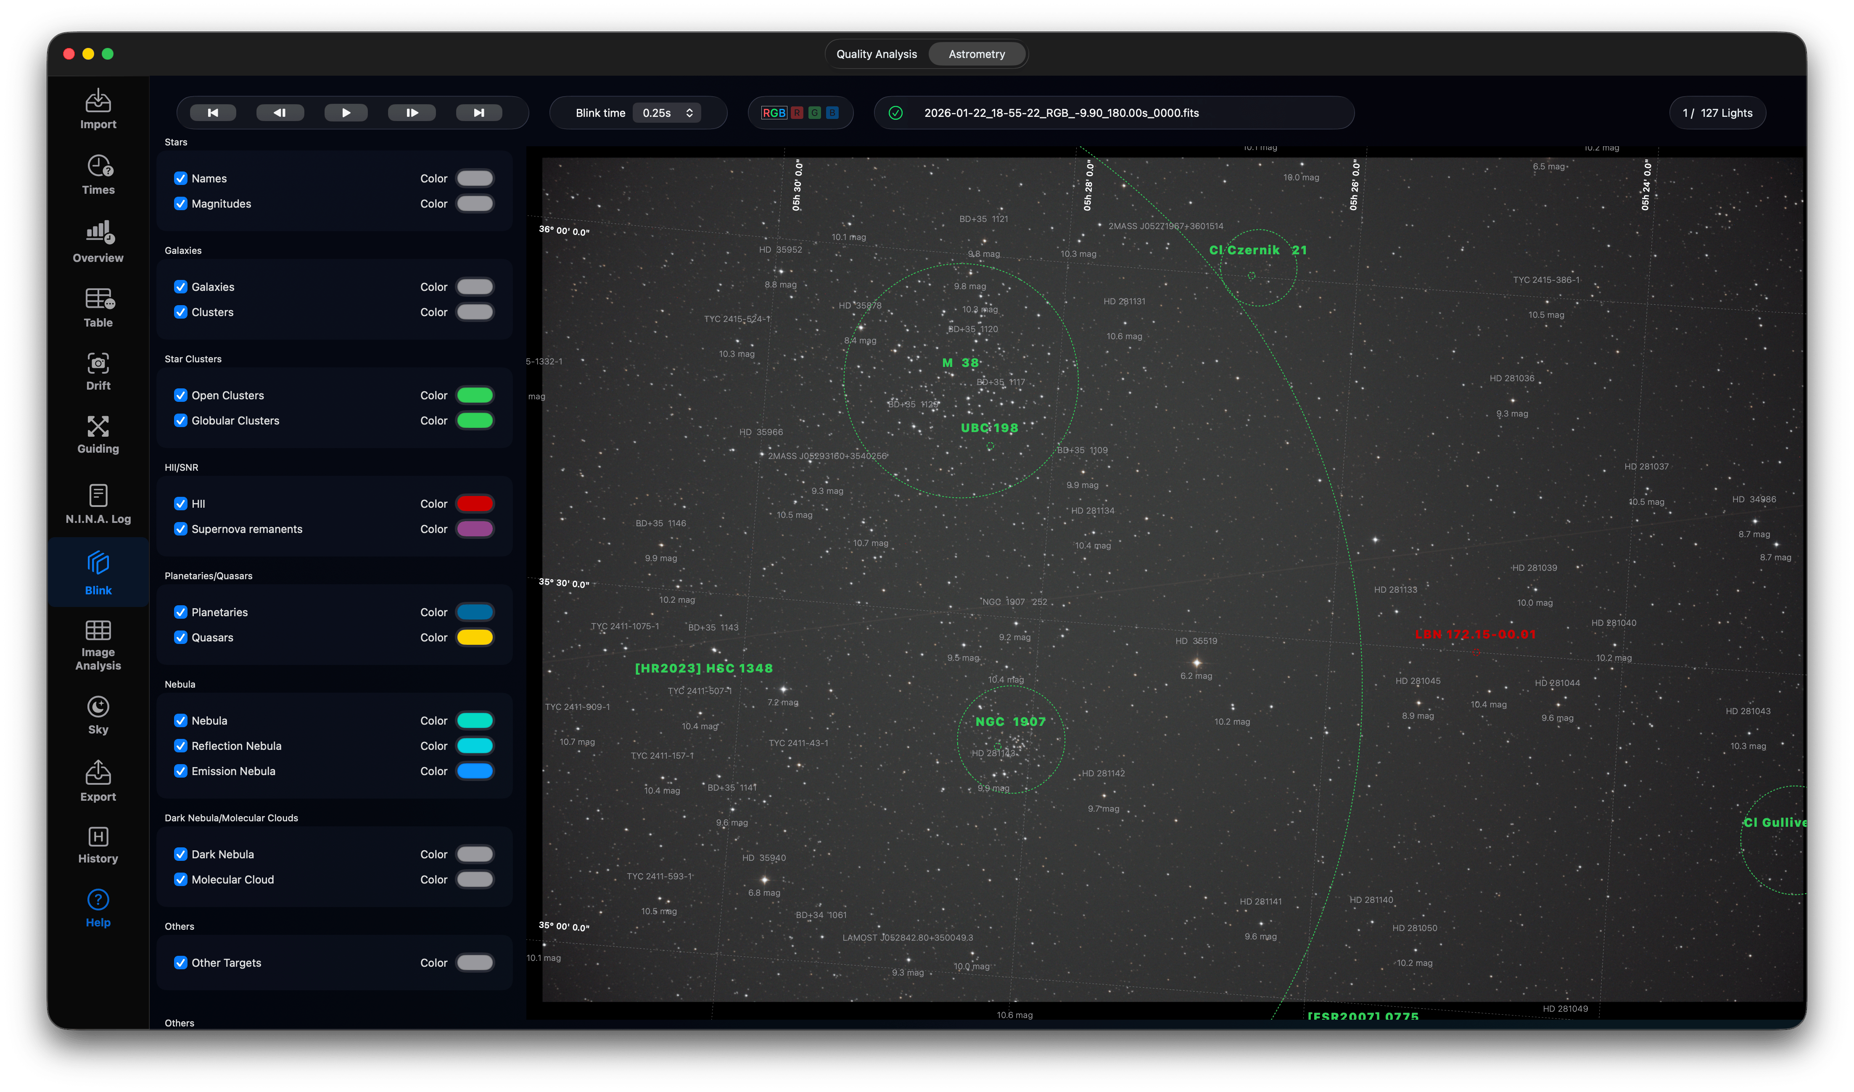Toggle Supernova remanents checkbox
Viewport: 1854px width, 1092px height.
(x=180, y=528)
